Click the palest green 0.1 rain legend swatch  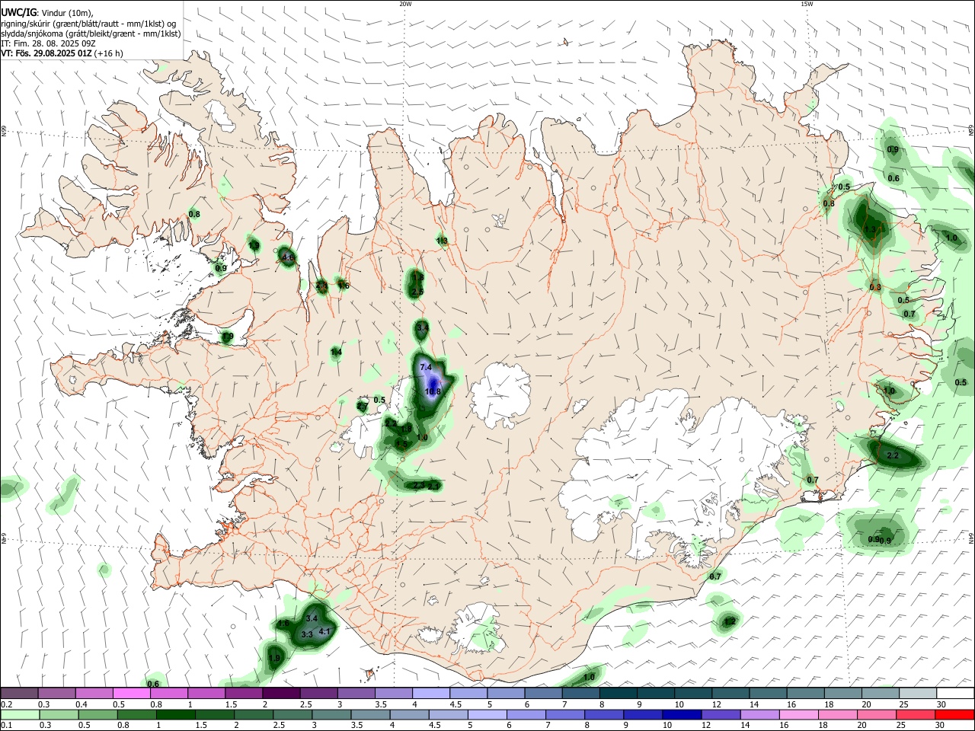pyautogui.click(x=19, y=714)
